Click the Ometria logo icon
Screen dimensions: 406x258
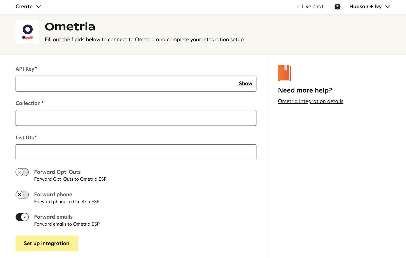tap(27, 32)
